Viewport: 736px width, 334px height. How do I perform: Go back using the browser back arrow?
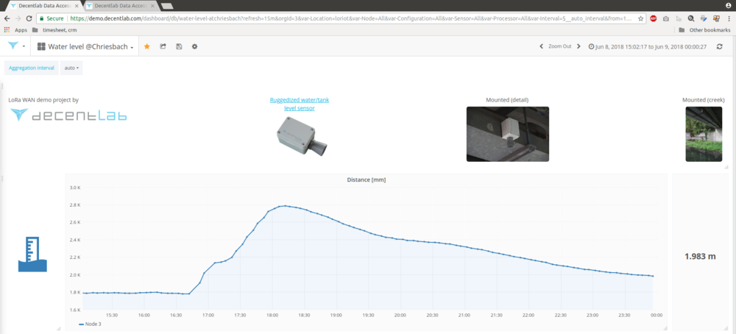(x=7, y=18)
